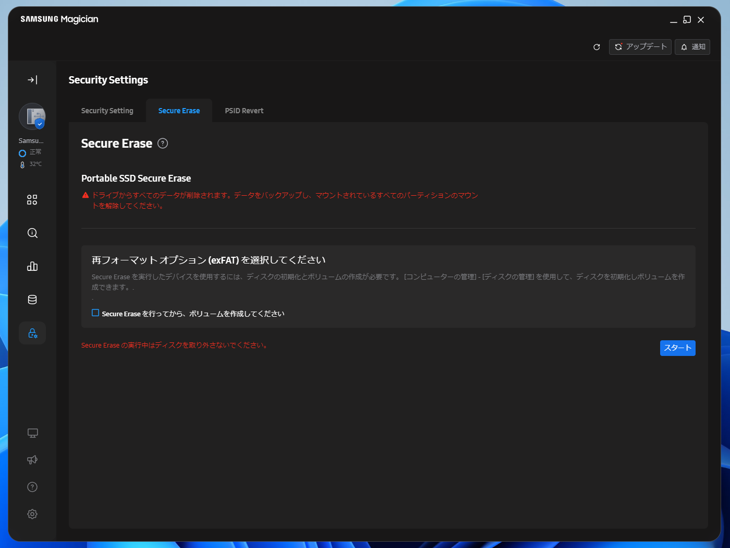The height and width of the screenshot is (548, 730).
Task: Close the Samsung Magician window
Action: click(701, 20)
